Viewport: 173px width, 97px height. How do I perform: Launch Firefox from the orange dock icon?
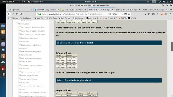[x=3, y=32]
